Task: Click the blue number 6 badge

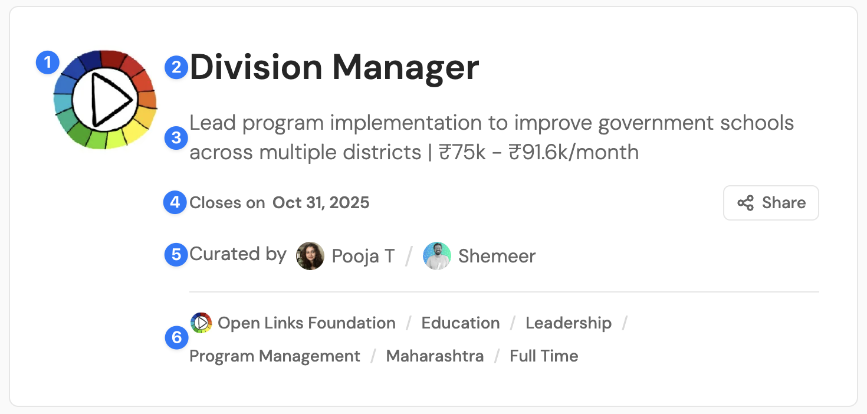Action: click(176, 339)
